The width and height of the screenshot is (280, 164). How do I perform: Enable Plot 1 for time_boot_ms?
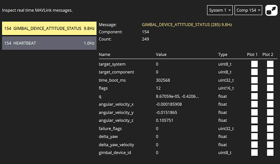254,80
